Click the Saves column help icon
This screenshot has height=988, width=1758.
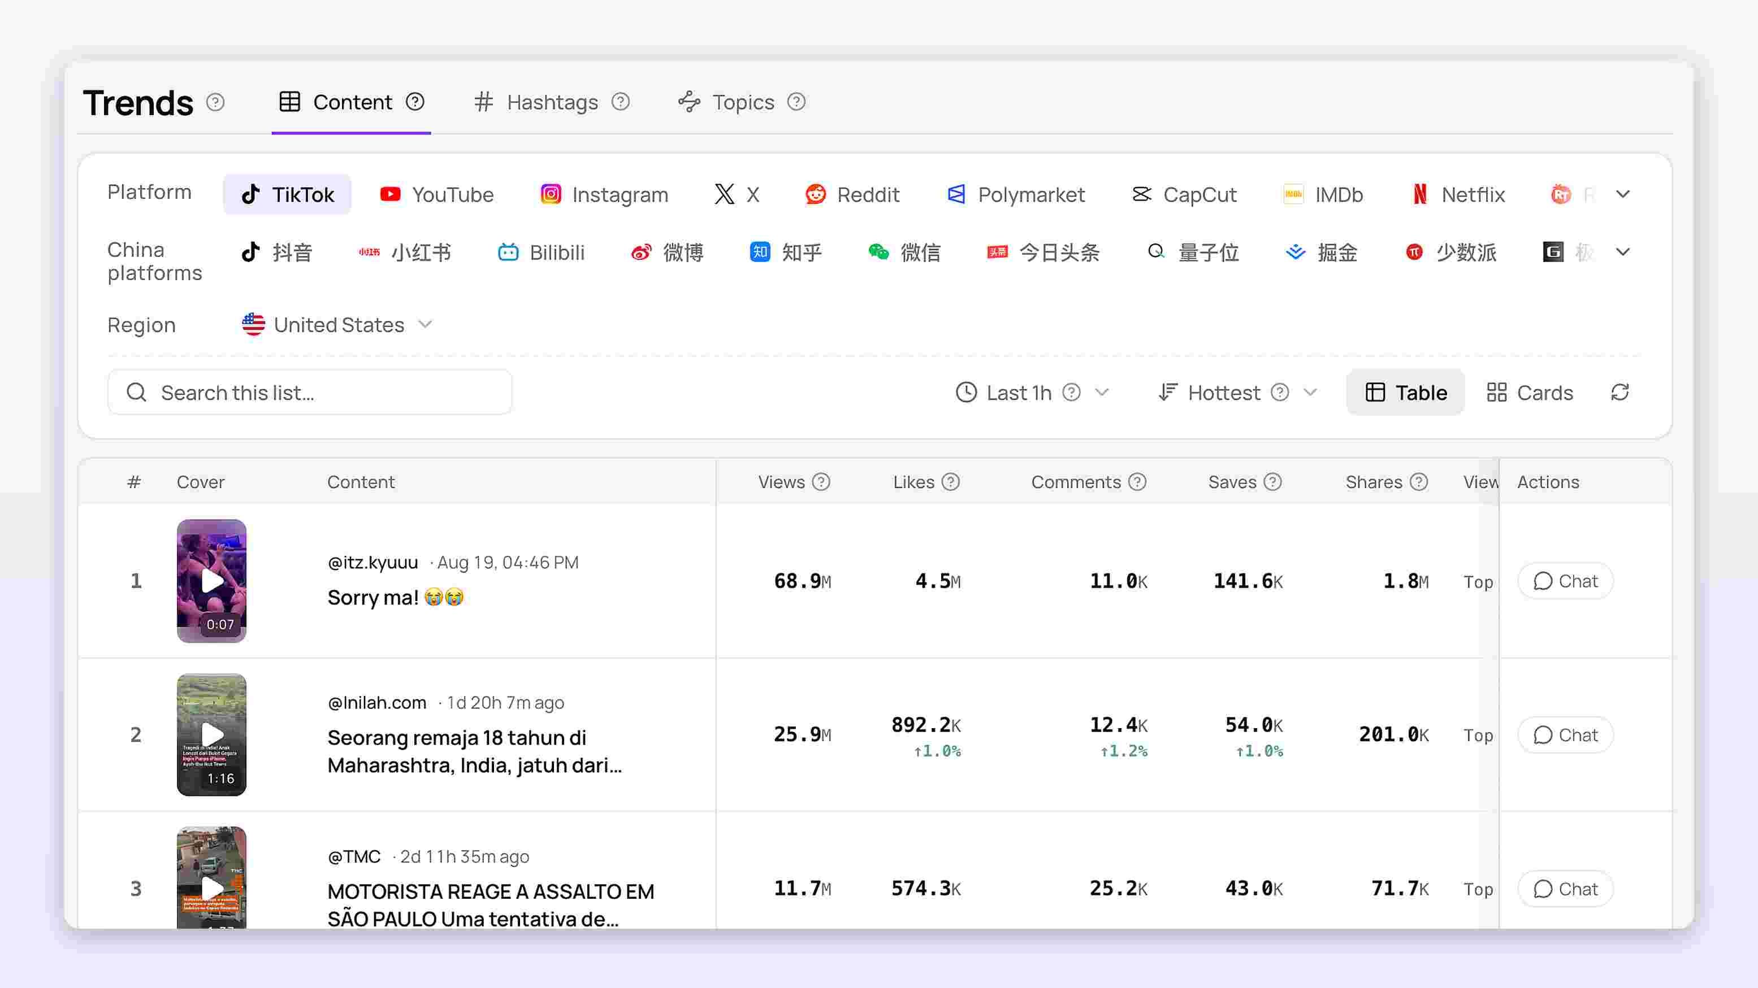click(1272, 482)
